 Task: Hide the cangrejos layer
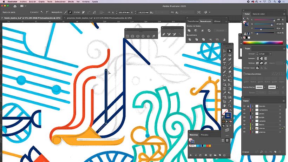pos(244,110)
